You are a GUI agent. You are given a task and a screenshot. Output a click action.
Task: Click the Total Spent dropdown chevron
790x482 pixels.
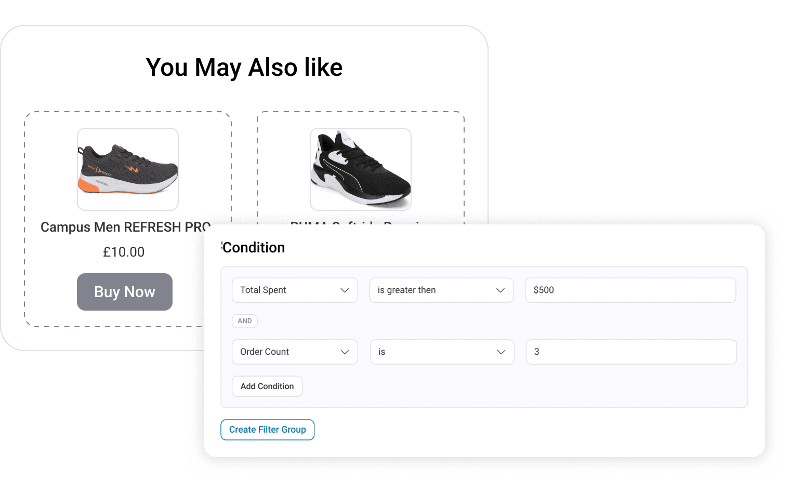[x=345, y=290]
